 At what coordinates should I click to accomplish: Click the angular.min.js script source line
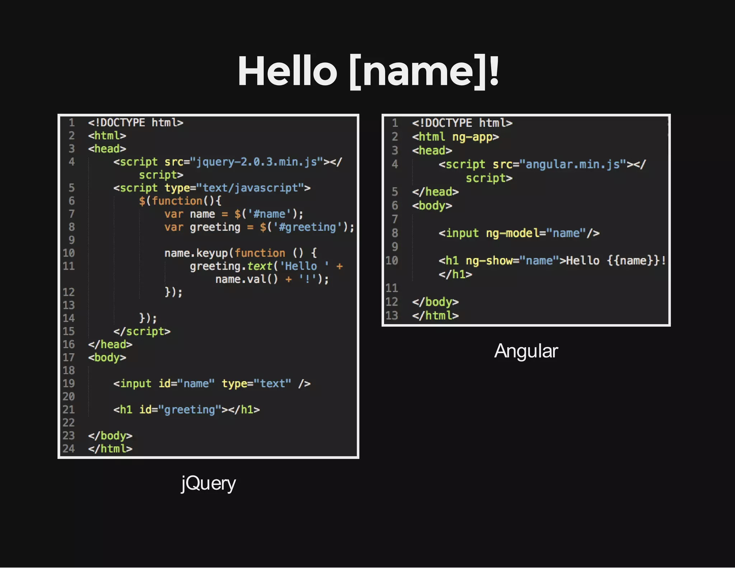(x=542, y=164)
